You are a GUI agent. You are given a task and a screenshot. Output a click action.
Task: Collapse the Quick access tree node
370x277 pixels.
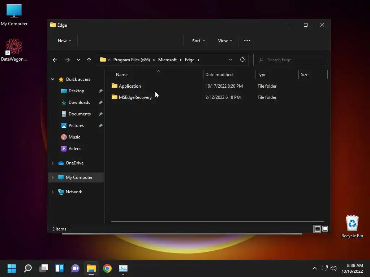click(x=53, y=79)
